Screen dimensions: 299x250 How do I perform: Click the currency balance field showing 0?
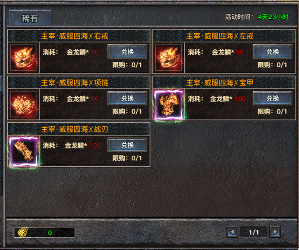[44, 232]
